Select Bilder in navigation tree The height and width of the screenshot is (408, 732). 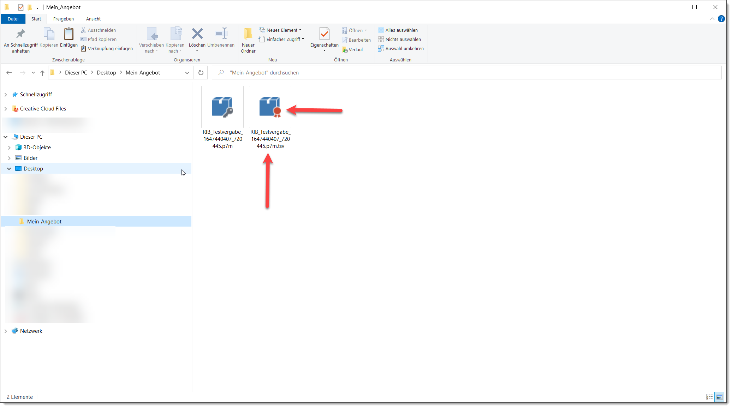click(30, 158)
